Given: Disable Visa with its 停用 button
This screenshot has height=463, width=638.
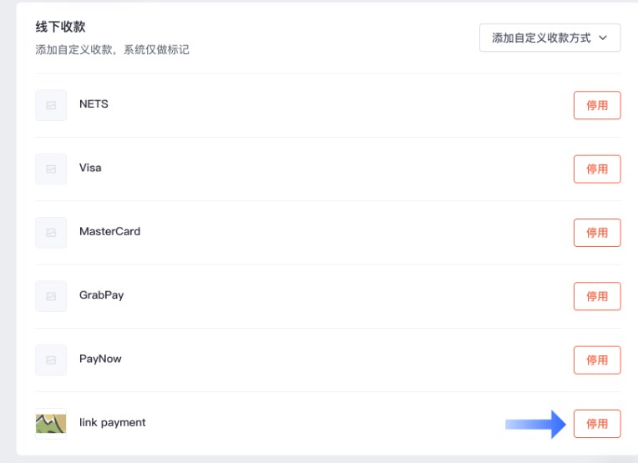Looking at the screenshot, I should point(597,169).
